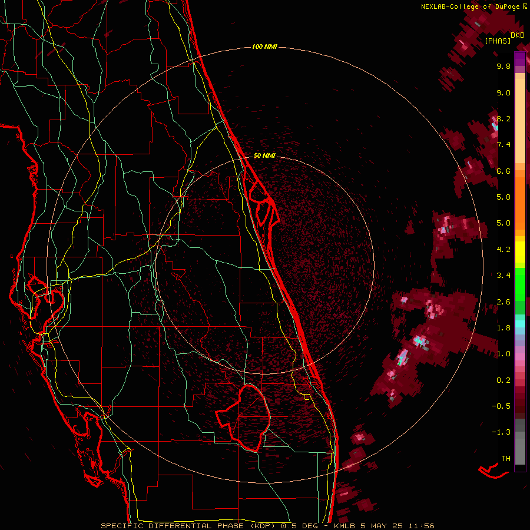The width and height of the screenshot is (530, 530).
Task: Click the 50 NMI range ring label
Action: pos(264,155)
